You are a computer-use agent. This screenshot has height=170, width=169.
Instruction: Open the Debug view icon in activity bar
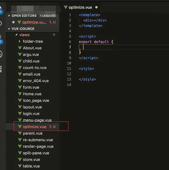tap(1, 54)
